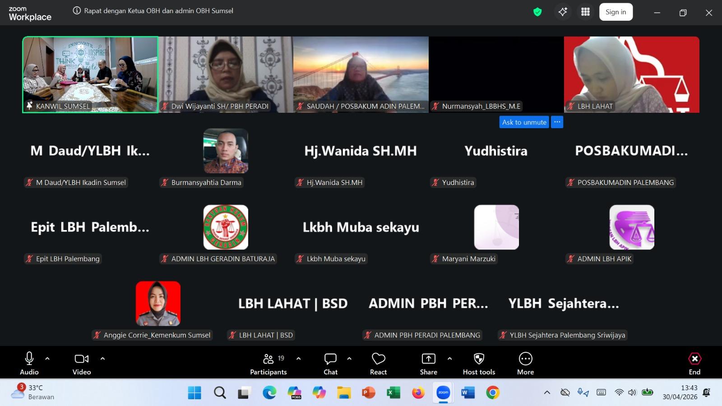Click ADMIN LBH GERADIN BATURAJA logo avatar
This screenshot has height=406, width=722.
tap(226, 227)
